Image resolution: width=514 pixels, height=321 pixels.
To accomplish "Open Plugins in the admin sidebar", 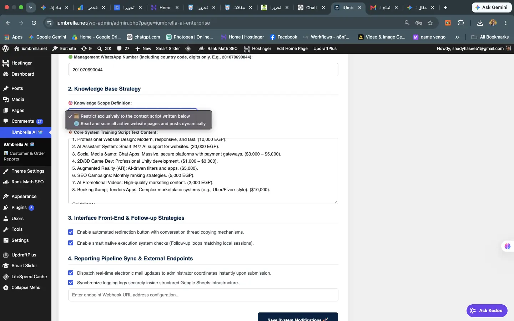I will coord(26,208).
